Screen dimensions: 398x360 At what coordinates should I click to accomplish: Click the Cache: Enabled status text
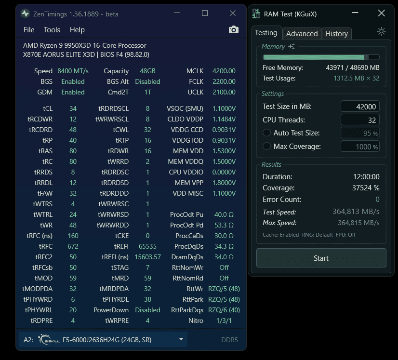[x=281, y=235]
